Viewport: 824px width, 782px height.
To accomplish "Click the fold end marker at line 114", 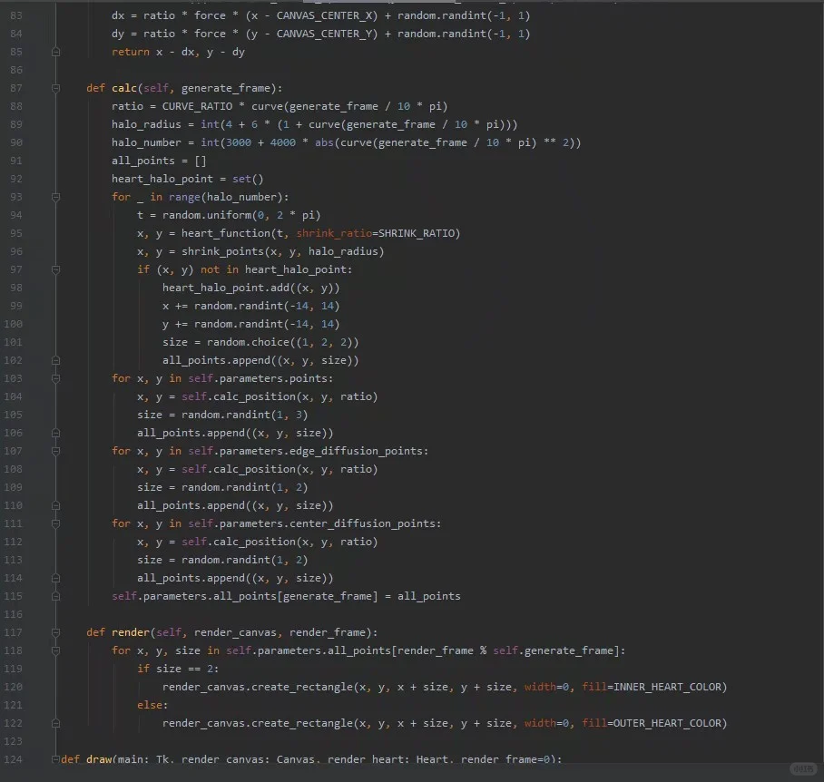I will (55, 578).
